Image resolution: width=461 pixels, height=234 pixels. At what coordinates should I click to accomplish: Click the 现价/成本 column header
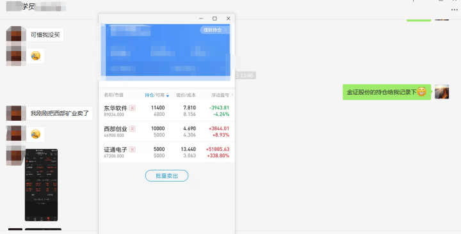point(186,95)
